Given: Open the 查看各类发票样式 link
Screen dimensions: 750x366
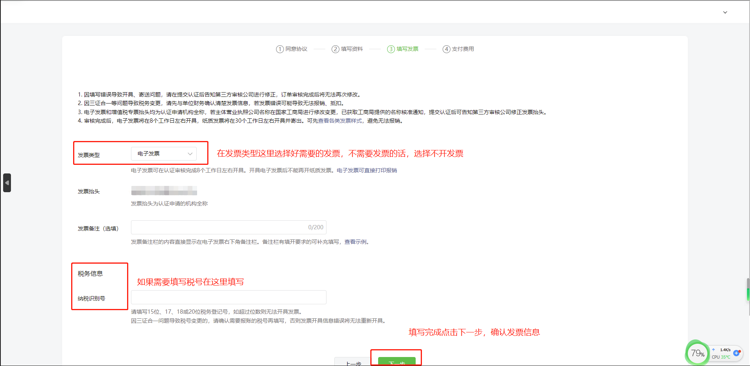Looking at the screenshot, I should pos(340,121).
